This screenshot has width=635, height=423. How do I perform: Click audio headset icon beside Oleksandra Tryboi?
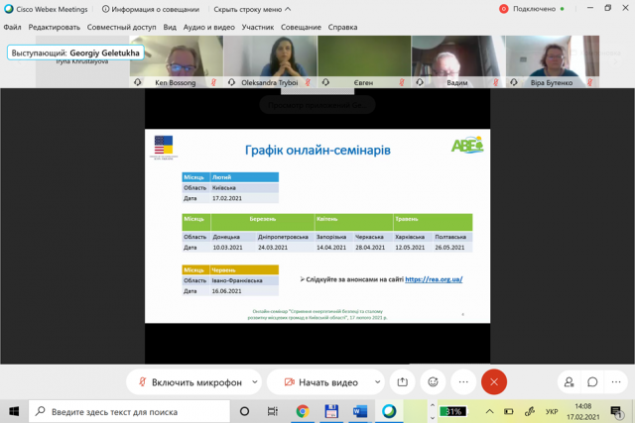point(231,82)
